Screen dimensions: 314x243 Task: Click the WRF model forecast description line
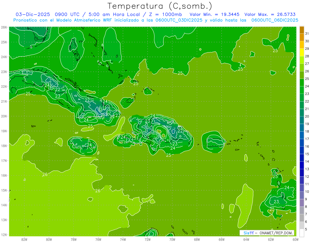156,20
